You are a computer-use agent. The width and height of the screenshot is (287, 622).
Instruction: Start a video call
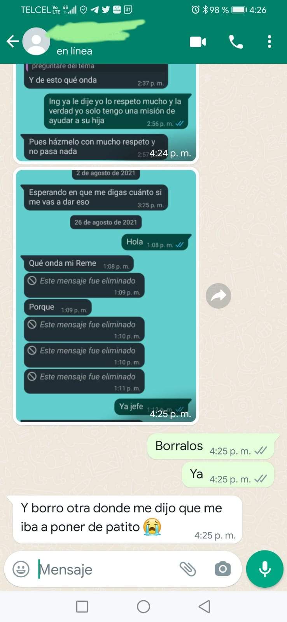[x=198, y=42]
